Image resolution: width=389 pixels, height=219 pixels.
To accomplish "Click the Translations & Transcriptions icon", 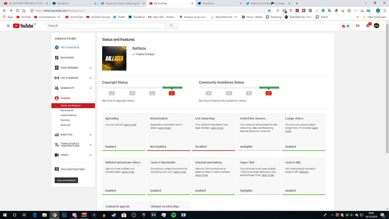I will tap(57, 145).
